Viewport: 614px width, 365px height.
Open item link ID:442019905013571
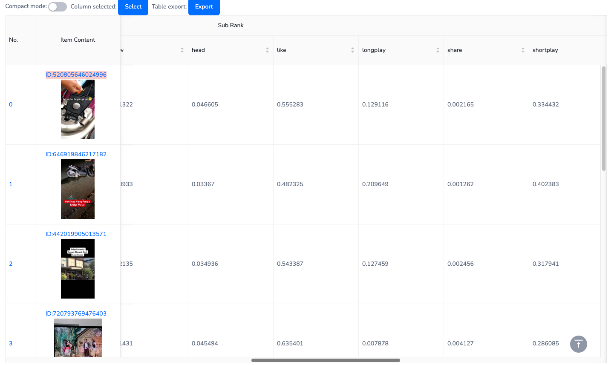coord(76,234)
